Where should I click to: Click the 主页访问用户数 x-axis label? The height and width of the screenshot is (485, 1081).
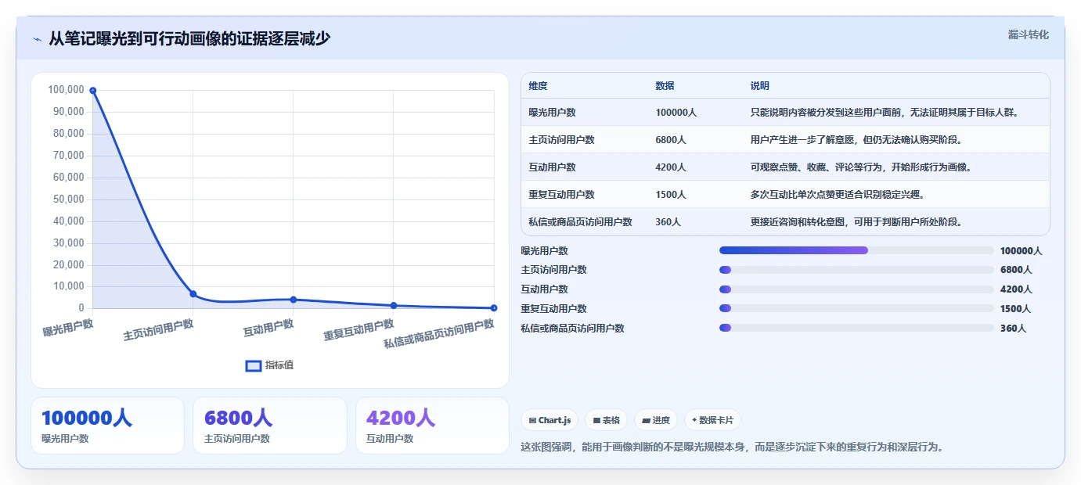click(159, 330)
